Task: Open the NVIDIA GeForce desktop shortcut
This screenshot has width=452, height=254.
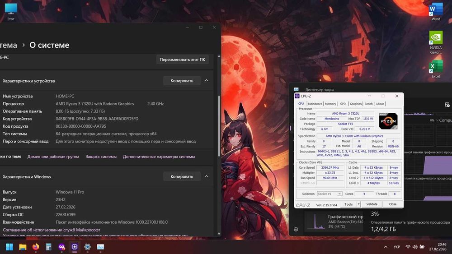Action: [436, 42]
